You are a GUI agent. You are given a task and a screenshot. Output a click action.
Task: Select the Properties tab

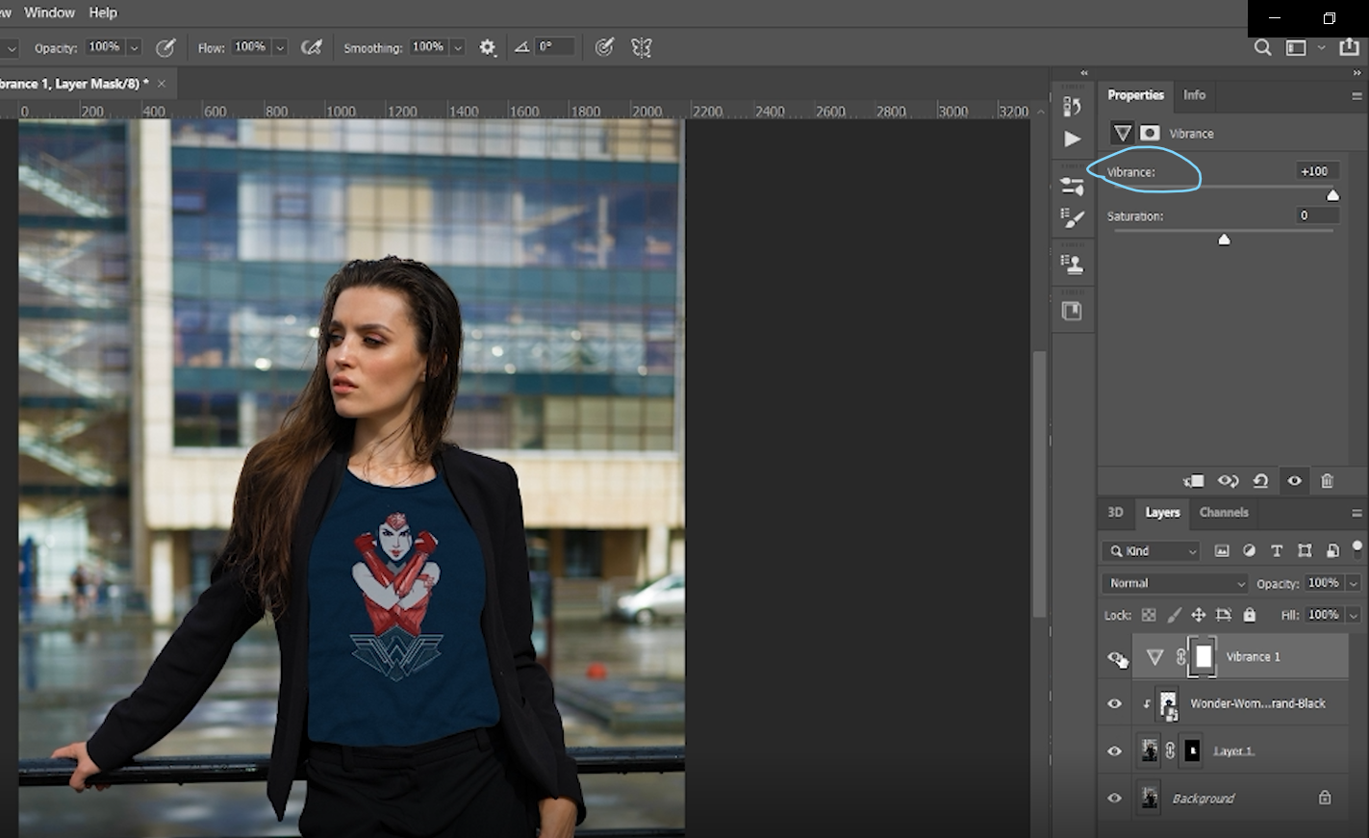click(x=1135, y=95)
